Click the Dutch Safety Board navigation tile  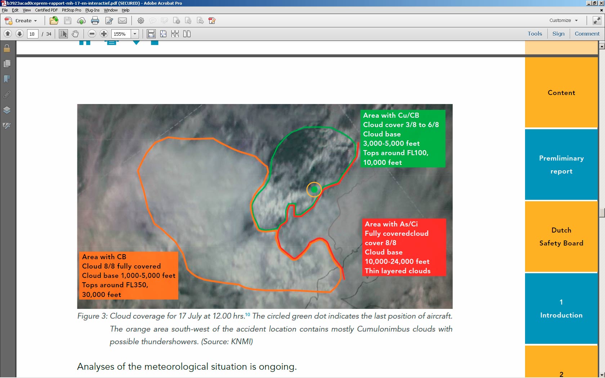pyautogui.click(x=561, y=237)
